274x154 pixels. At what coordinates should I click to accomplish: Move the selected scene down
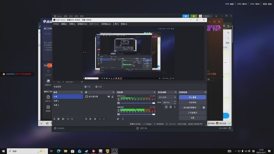tap(72, 119)
